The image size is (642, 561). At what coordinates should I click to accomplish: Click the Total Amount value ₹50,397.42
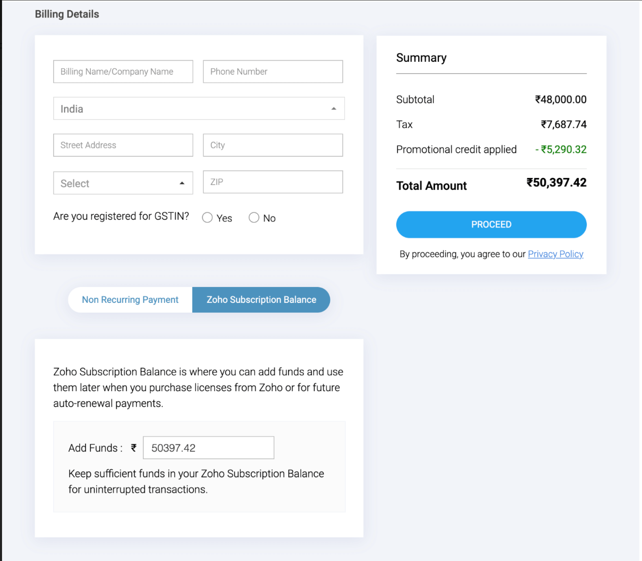pyautogui.click(x=556, y=183)
